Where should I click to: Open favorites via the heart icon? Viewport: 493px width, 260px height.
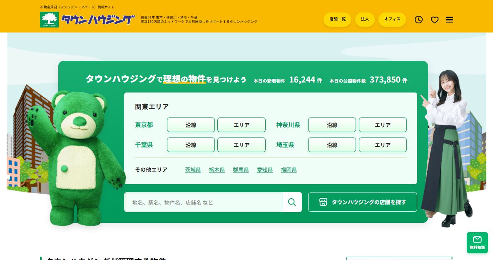[435, 20]
